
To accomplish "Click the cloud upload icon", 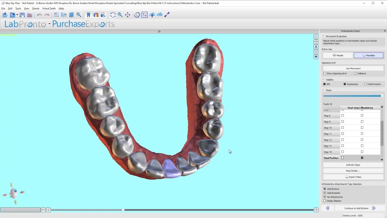I will (x=152, y=15).
